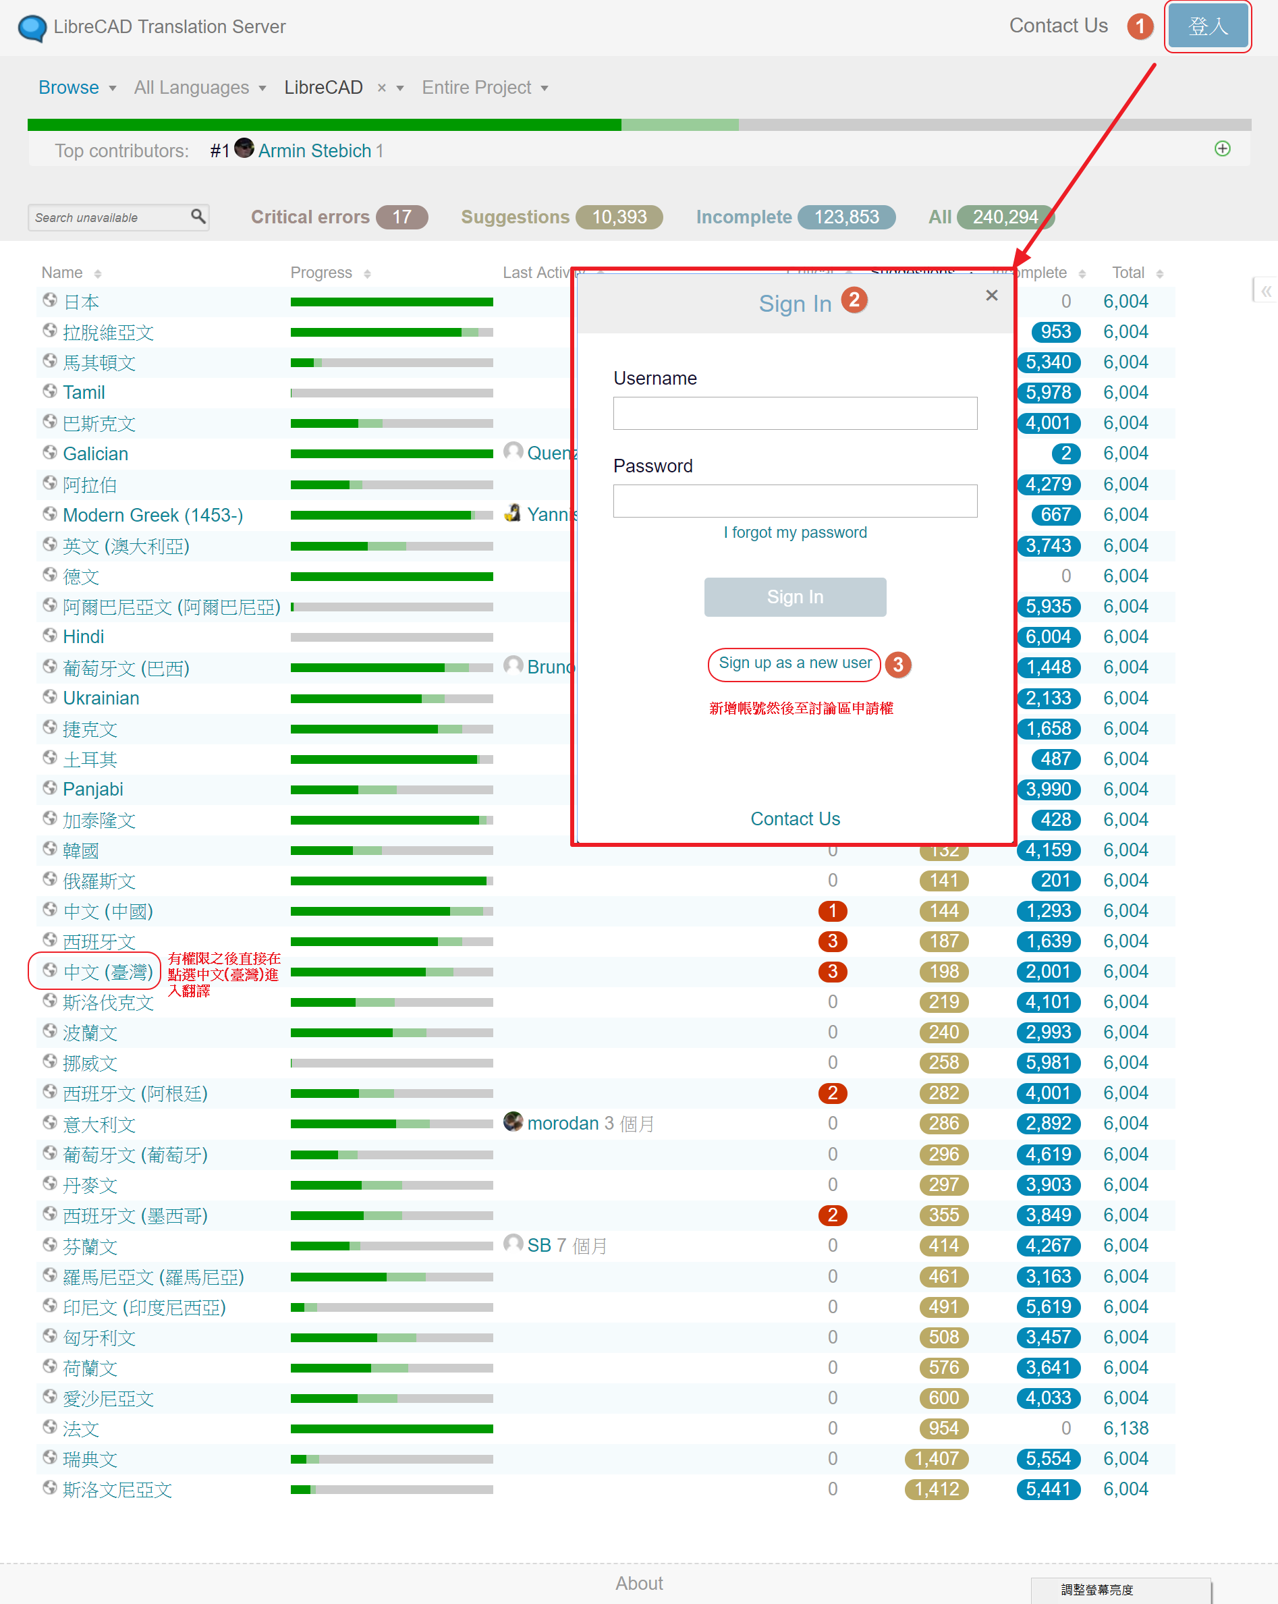Show Incomplete filter

[796, 217]
